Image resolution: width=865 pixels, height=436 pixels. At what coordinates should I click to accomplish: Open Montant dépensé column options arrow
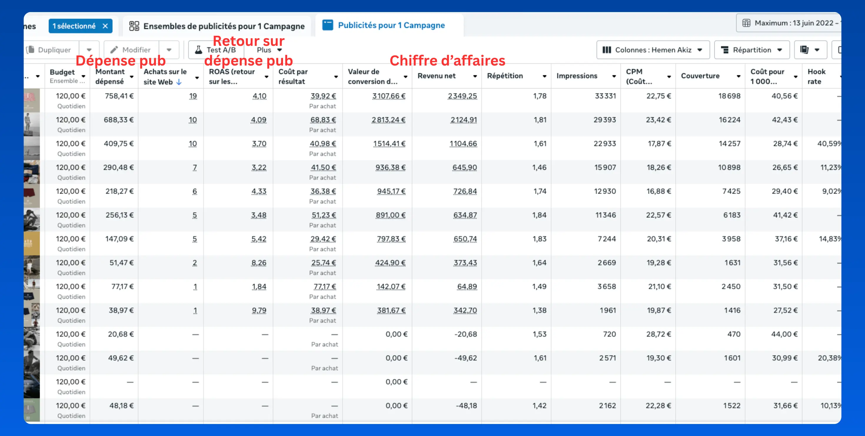tap(132, 77)
